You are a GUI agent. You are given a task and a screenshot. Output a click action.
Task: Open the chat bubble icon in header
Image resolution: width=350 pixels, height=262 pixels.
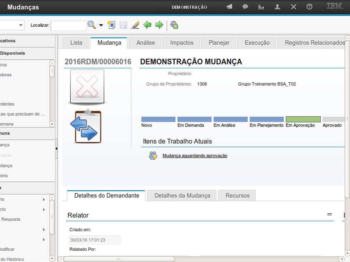coord(245,7)
